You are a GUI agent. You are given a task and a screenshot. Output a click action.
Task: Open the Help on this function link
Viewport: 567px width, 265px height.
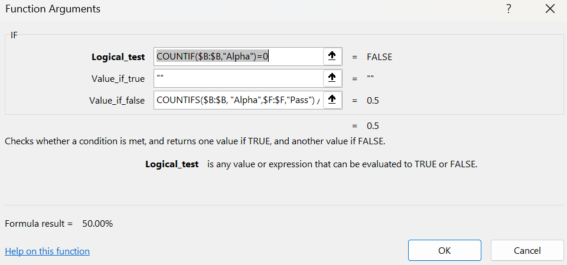point(47,251)
